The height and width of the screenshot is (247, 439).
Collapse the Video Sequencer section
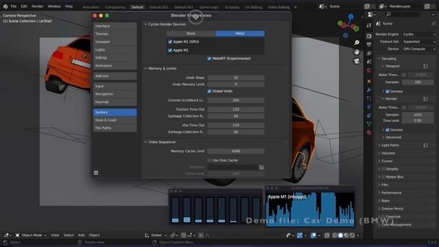145,142
